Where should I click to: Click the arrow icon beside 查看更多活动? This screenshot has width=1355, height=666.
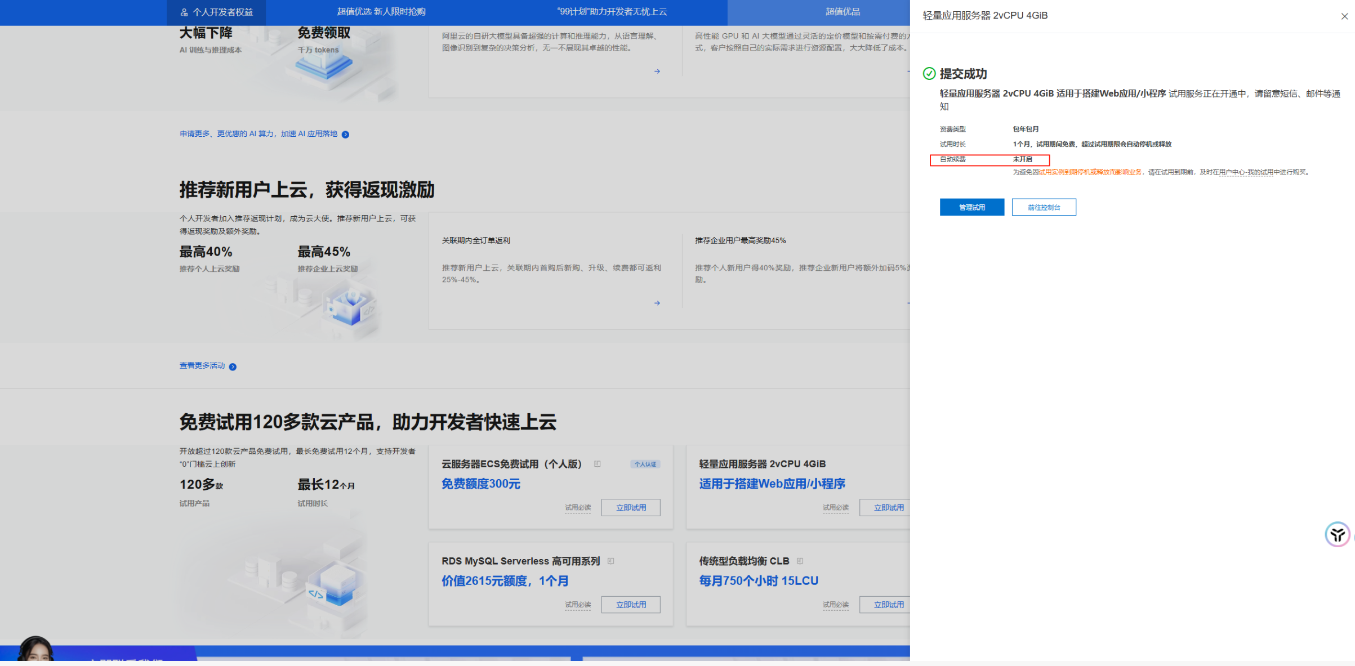(x=233, y=366)
